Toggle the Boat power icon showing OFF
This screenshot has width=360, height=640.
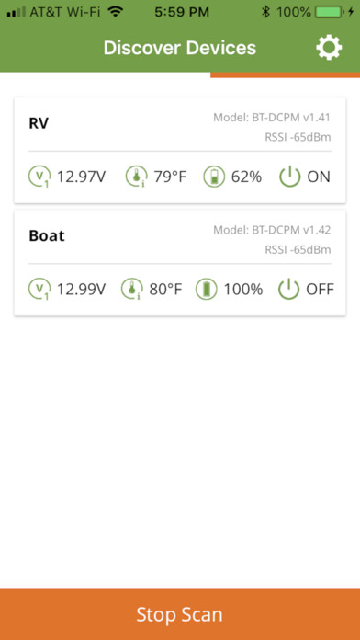(x=288, y=290)
